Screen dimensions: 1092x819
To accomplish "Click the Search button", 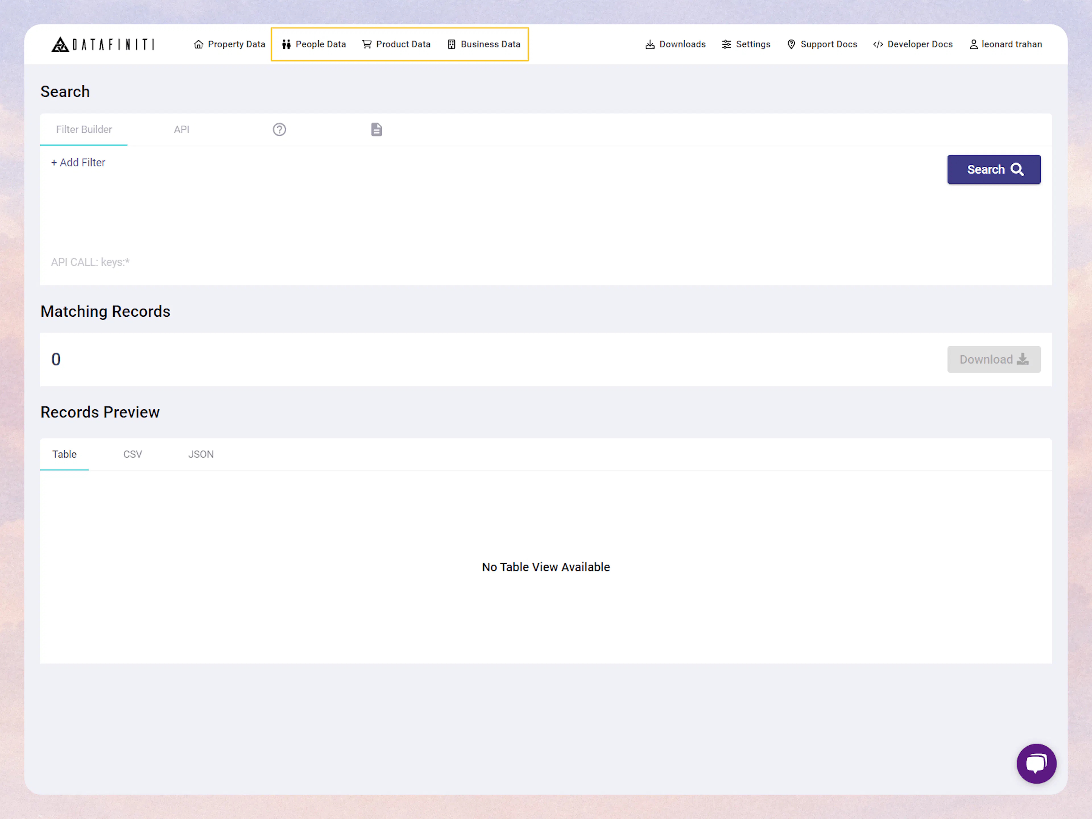I will pos(994,169).
